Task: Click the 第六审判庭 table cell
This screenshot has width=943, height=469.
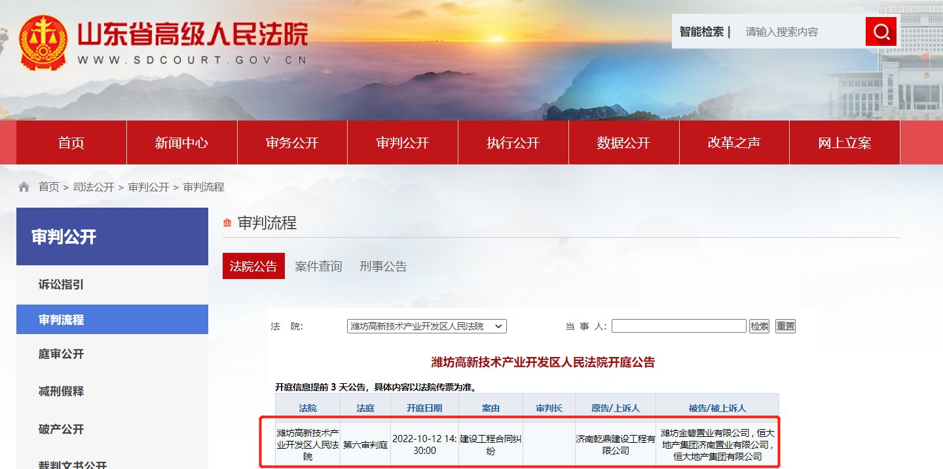Action: click(365, 445)
